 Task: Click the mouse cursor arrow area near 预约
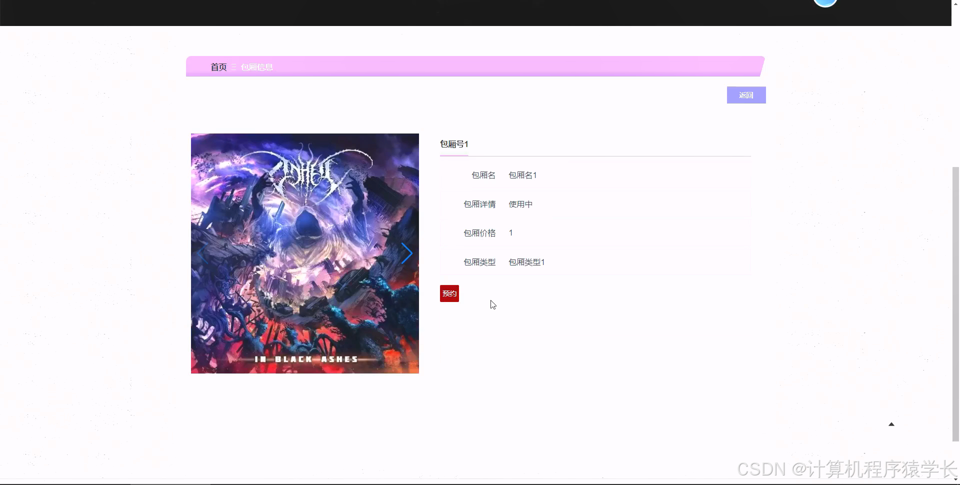tap(493, 304)
